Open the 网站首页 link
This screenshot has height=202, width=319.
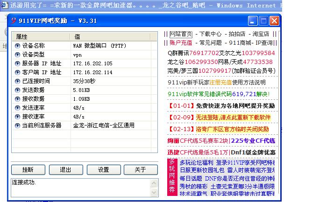[x=181, y=34]
